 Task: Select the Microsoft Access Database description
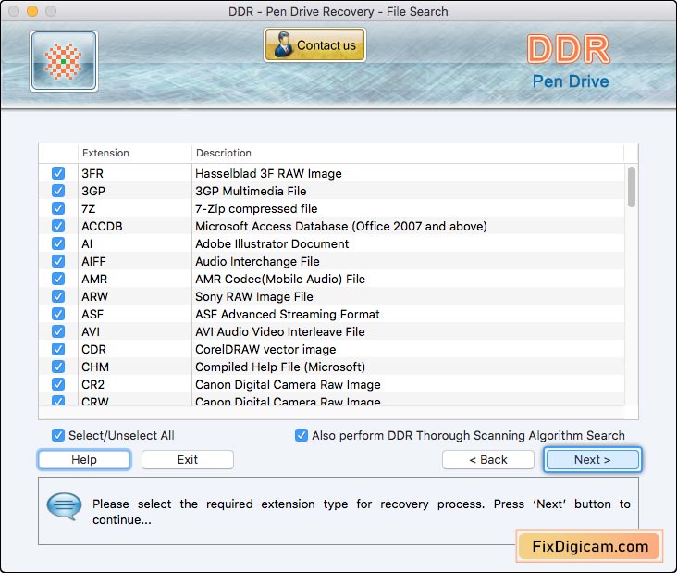click(341, 226)
